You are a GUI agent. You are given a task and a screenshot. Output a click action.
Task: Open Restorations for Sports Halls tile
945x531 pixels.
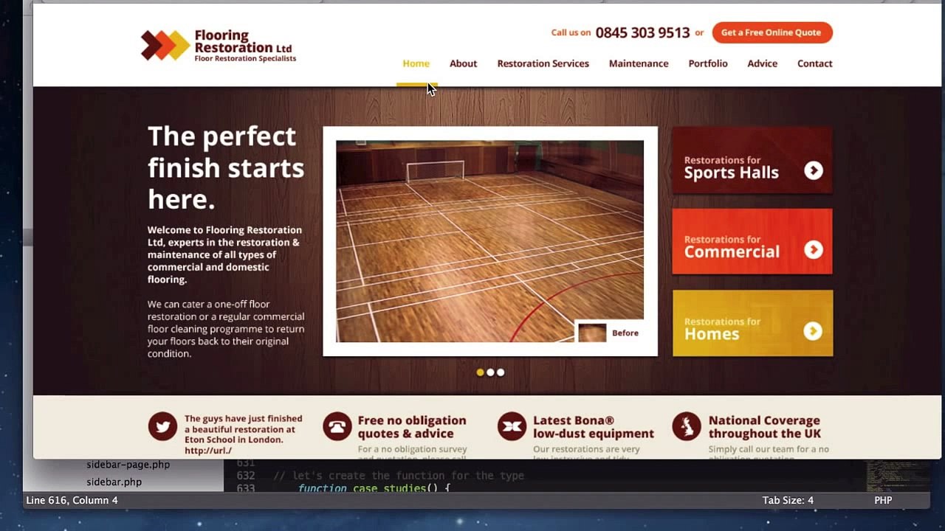tap(752, 160)
